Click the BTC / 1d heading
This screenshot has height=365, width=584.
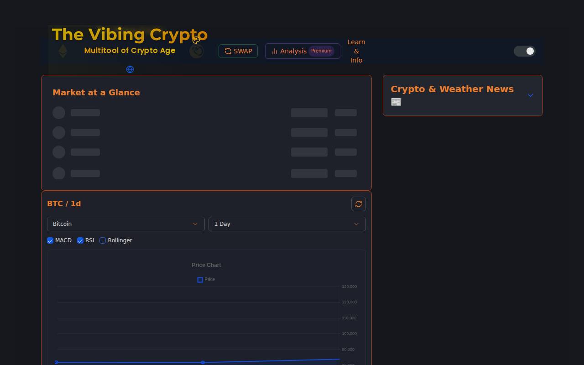click(64, 204)
